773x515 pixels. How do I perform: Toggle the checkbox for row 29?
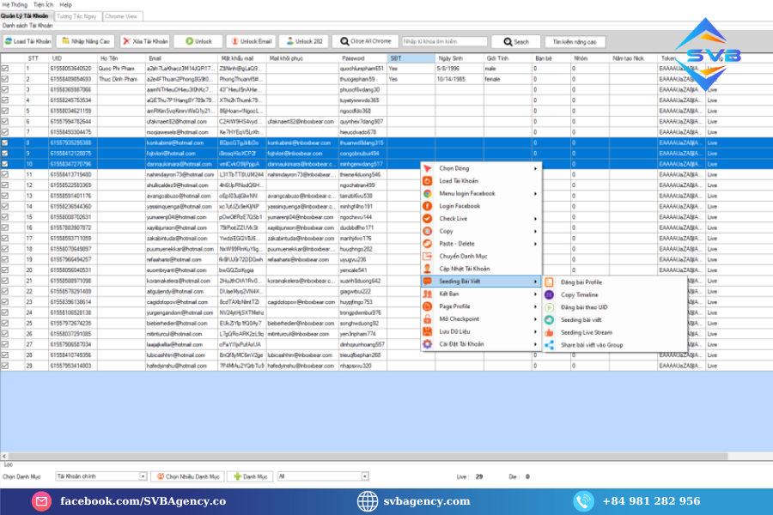pos(5,365)
